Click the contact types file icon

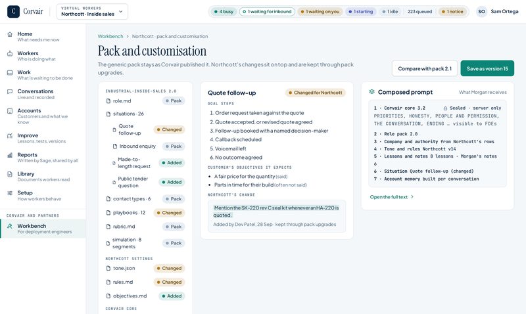click(x=108, y=199)
